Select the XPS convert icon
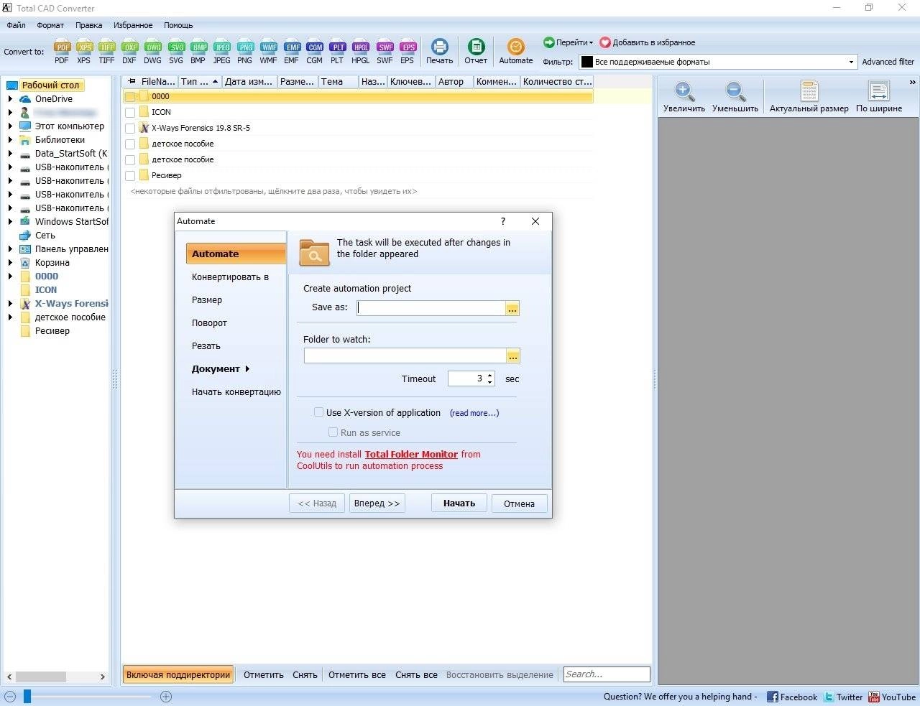This screenshot has width=920, height=706. [84, 51]
